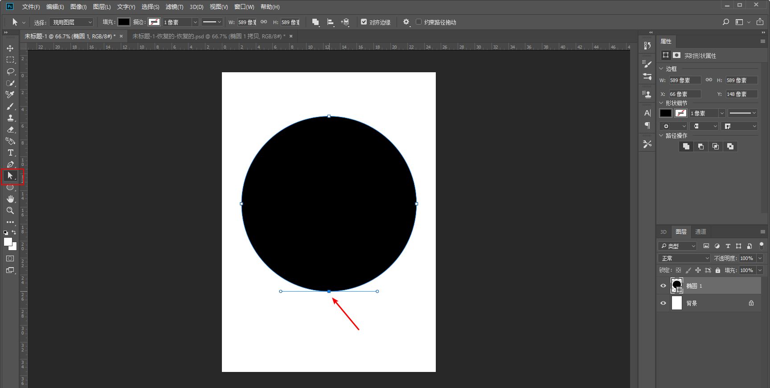
Task: Swap foreground and background colors
Action: (14, 232)
